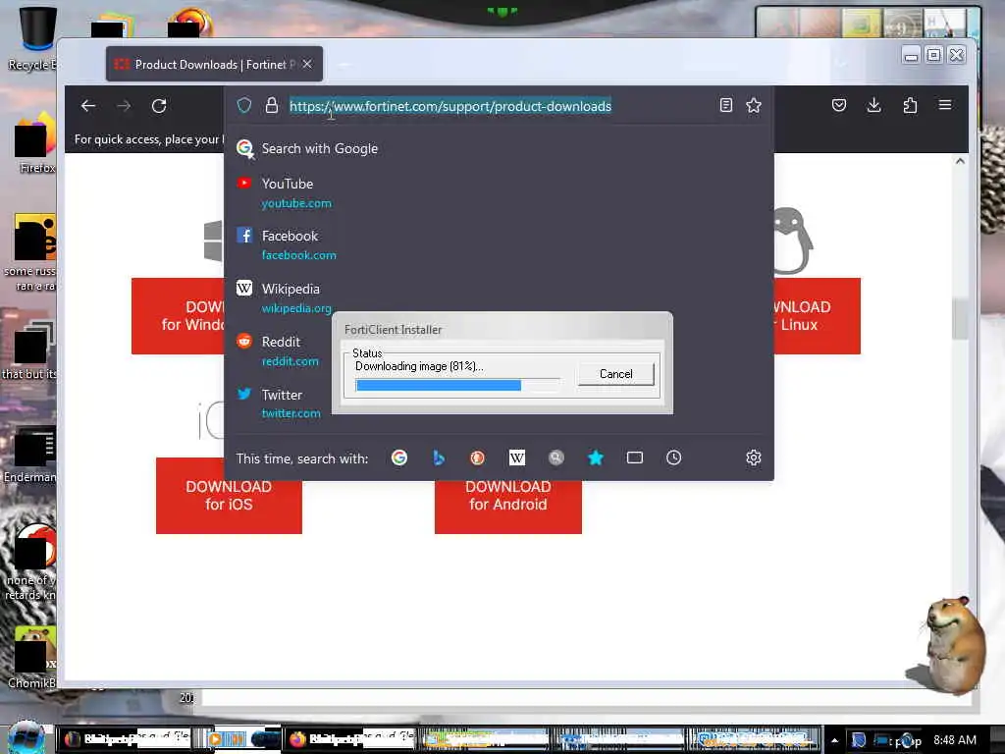Viewport: 1005px width, 754px height.
Task: Search this time with Google icon
Action: [399, 458]
